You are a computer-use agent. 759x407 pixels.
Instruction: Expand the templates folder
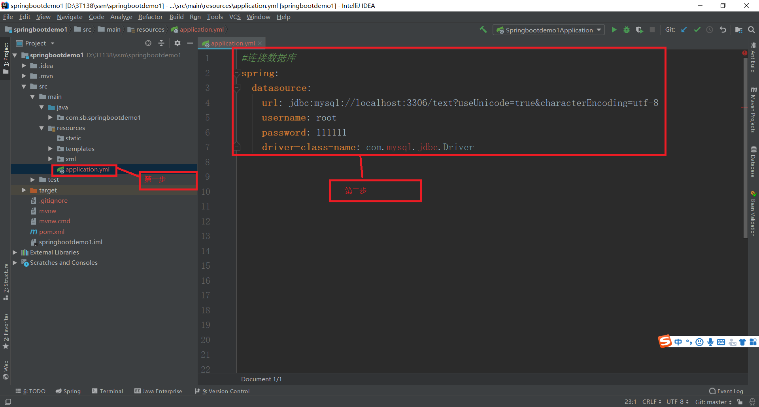tap(50, 149)
